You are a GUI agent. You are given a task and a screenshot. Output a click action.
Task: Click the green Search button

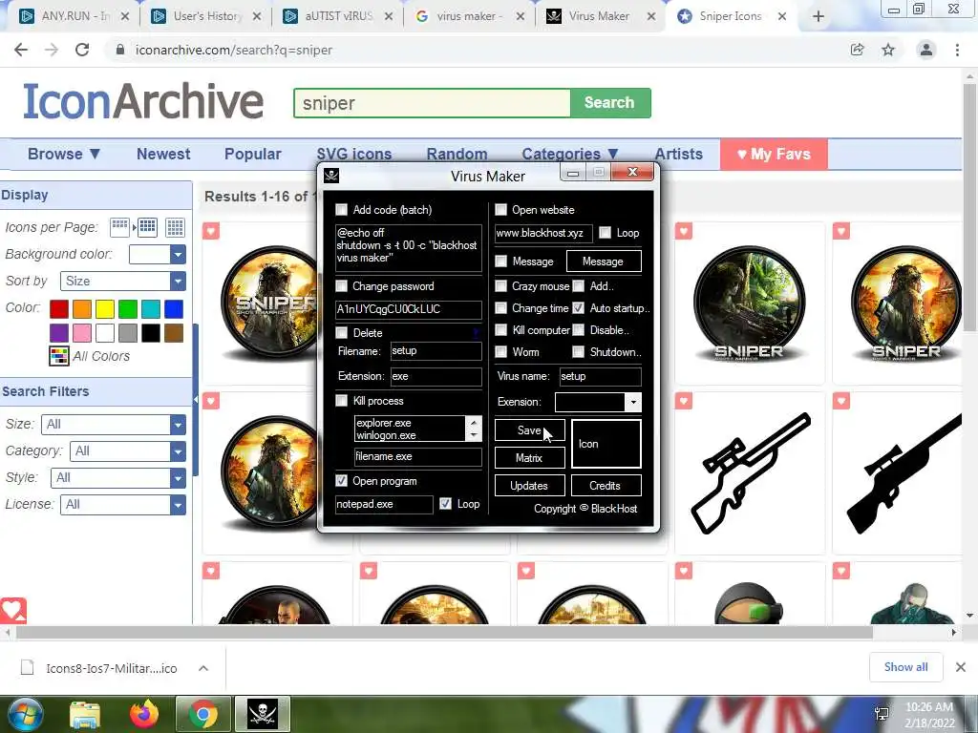click(610, 103)
